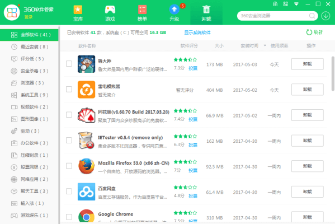Check the box for Google Chrome
Image resolution: width=335 pixels, height=224 pixels.
pyautogui.click(x=69, y=217)
